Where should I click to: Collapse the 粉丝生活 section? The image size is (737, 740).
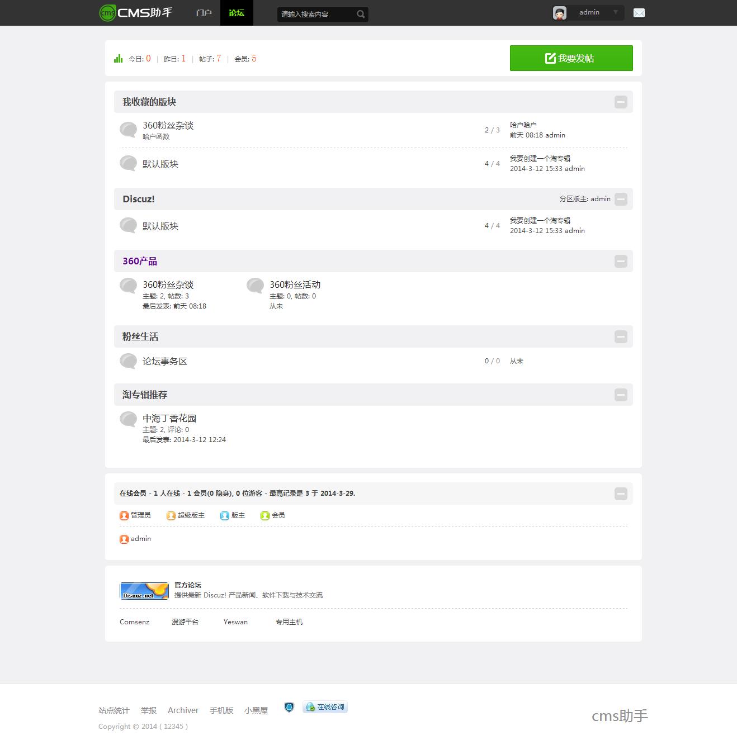point(621,336)
